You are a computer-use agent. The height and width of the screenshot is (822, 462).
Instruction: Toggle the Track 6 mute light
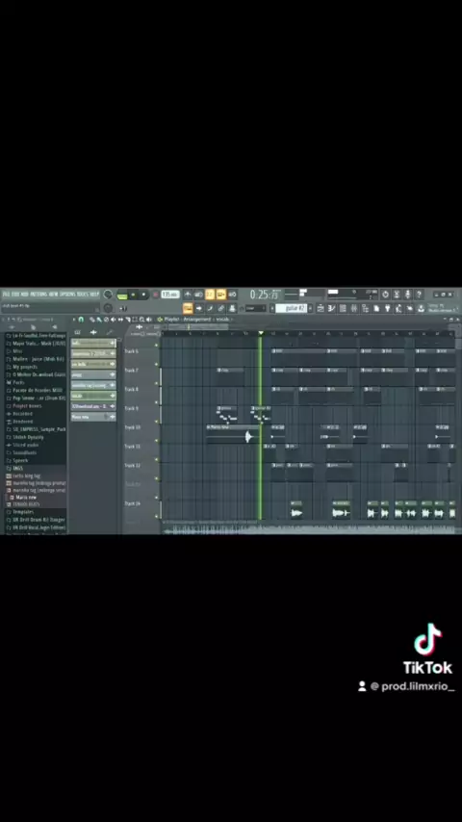tap(156, 346)
